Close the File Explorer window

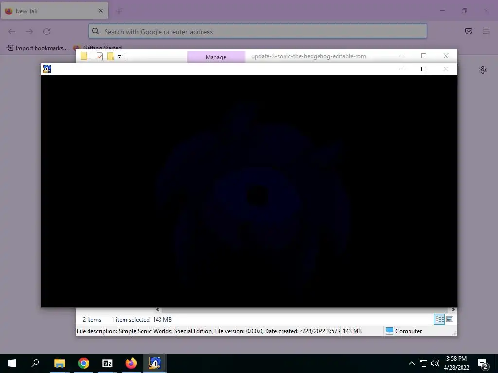446,56
